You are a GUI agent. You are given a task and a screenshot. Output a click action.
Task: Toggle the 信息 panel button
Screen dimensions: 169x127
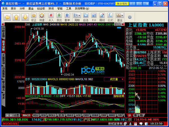[118, 24]
